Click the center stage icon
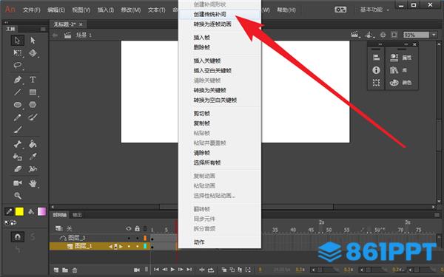The height and width of the screenshot is (277, 444). 383,35
